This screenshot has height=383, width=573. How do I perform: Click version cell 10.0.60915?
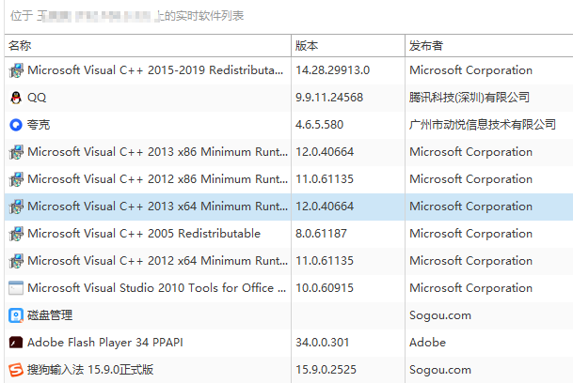click(325, 288)
